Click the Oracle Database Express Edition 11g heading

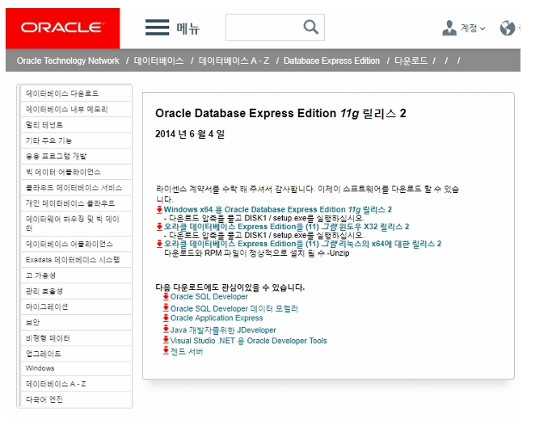(x=280, y=113)
